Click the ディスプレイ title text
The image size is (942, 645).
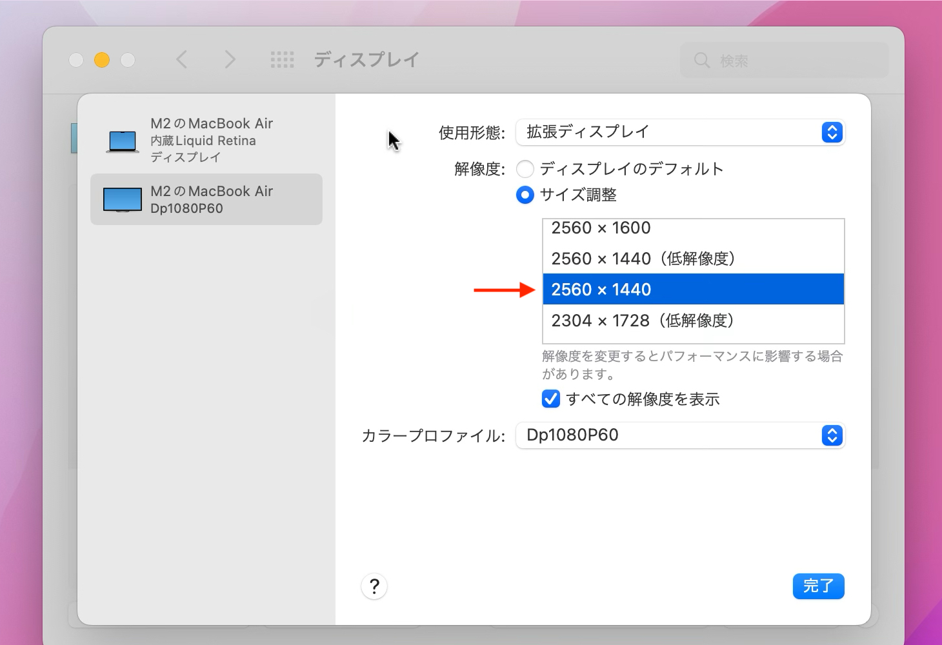366,59
